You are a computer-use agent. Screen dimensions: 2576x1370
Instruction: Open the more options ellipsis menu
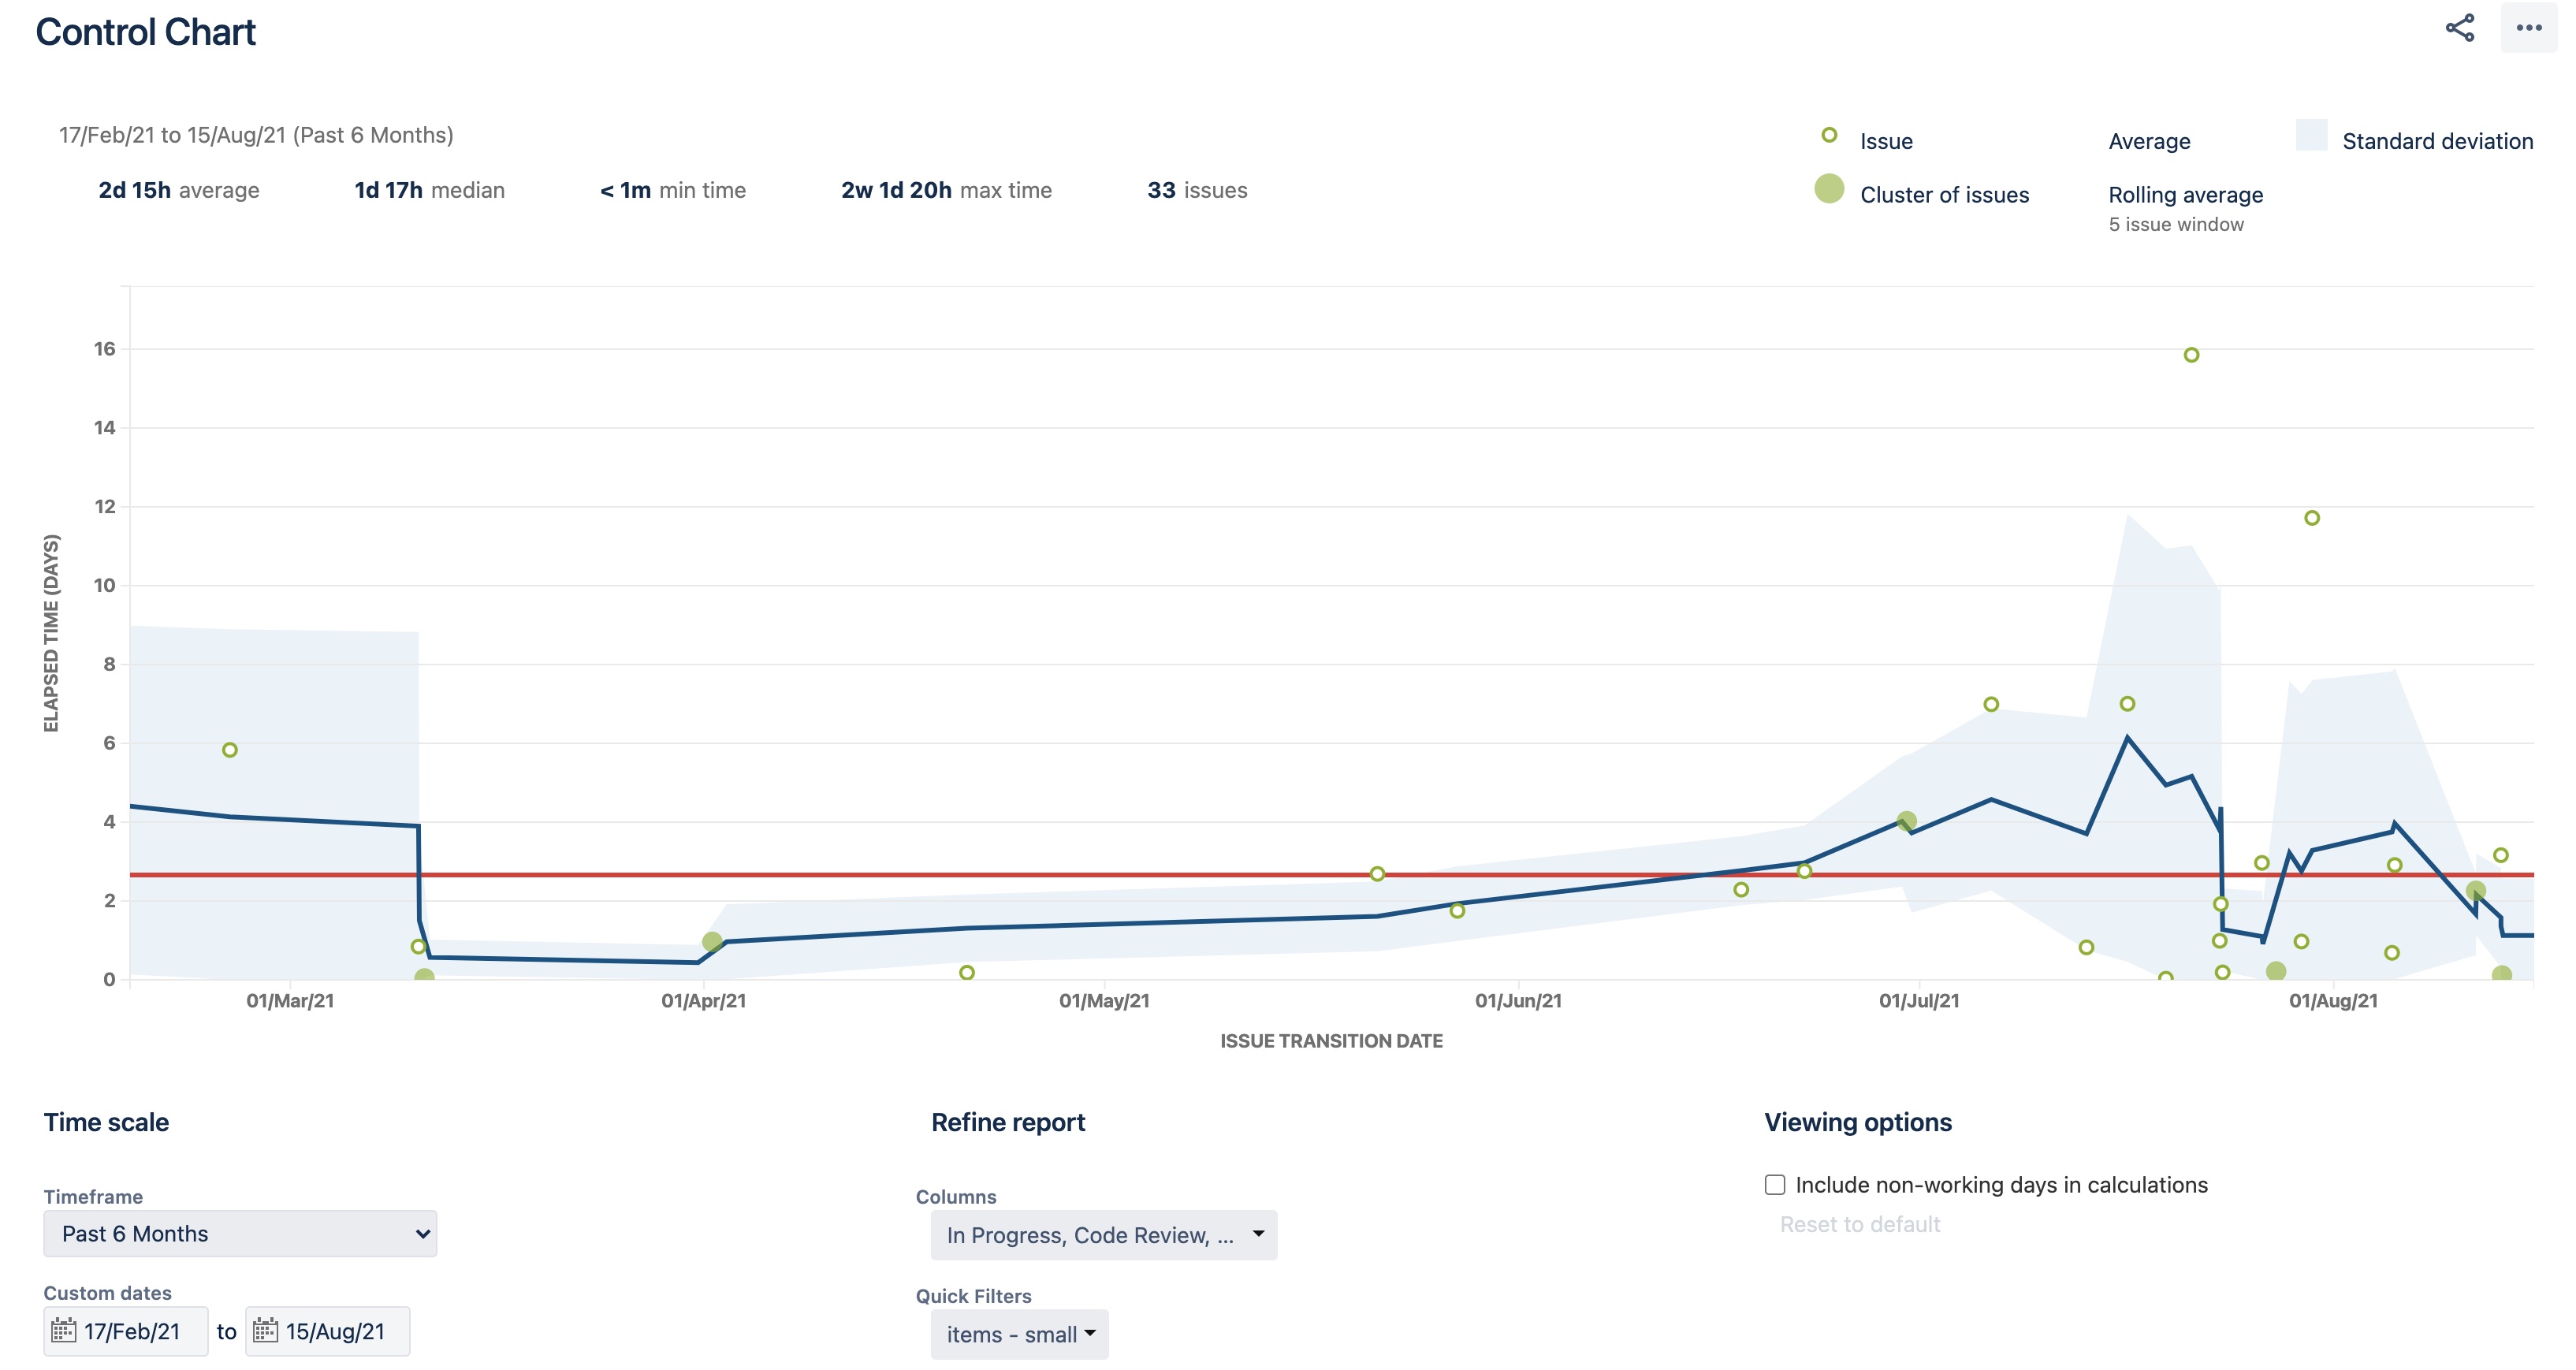coord(2528,28)
